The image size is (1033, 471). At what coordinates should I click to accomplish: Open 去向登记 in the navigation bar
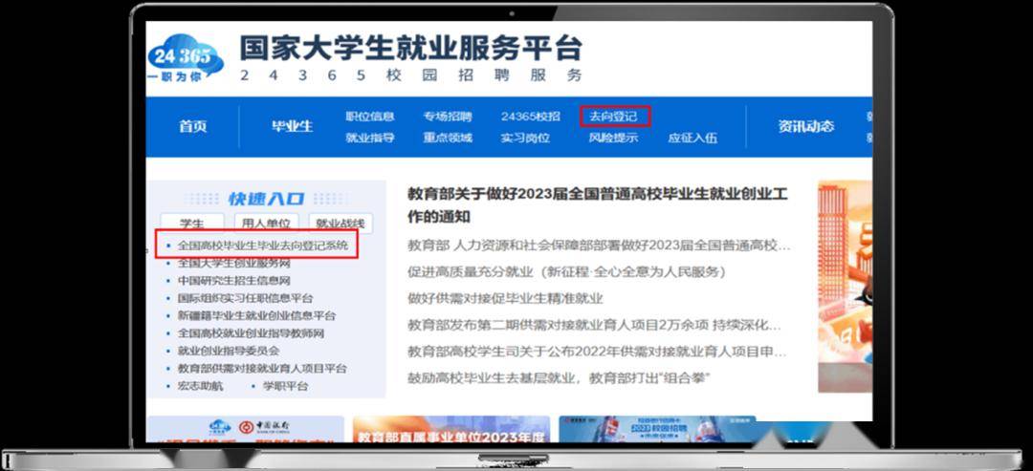pyautogui.click(x=613, y=117)
